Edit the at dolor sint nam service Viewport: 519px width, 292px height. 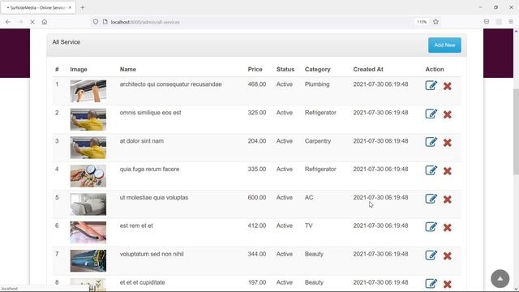[x=431, y=142]
